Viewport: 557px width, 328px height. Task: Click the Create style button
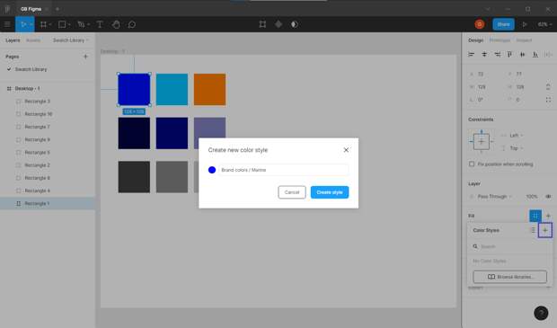pyautogui.click(x=330, y=192)
